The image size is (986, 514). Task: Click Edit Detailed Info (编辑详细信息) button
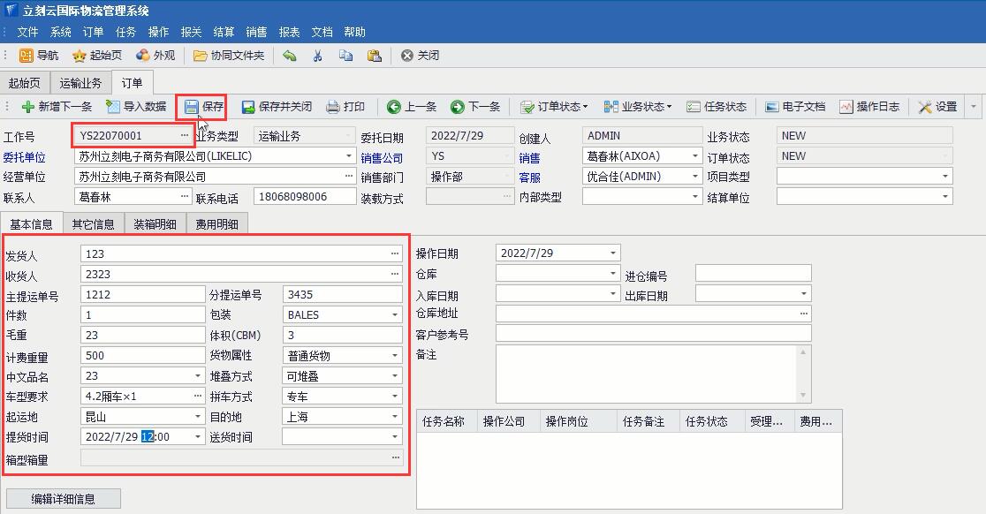[x=64, y=499]
